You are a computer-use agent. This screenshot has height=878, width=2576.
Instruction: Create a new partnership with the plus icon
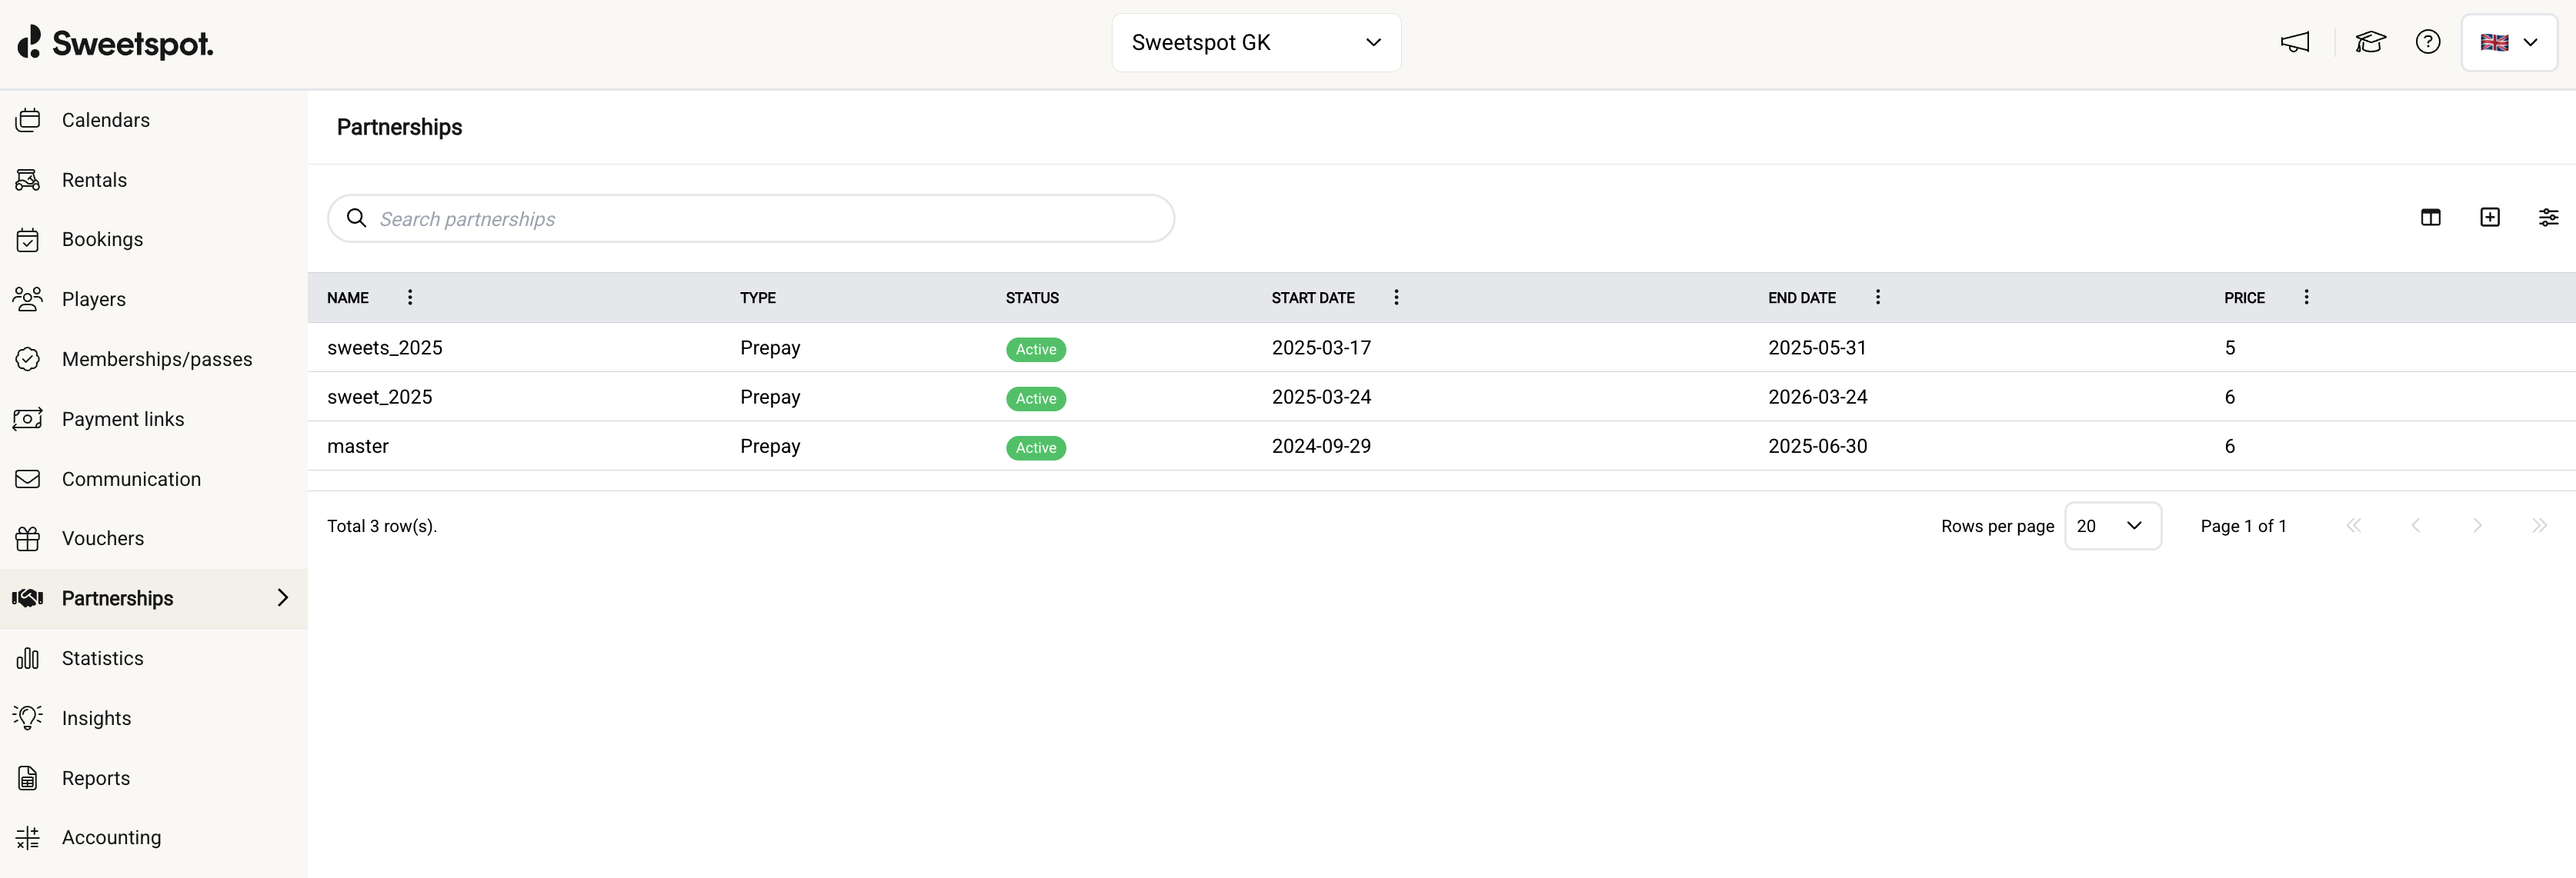[2490, 217]
